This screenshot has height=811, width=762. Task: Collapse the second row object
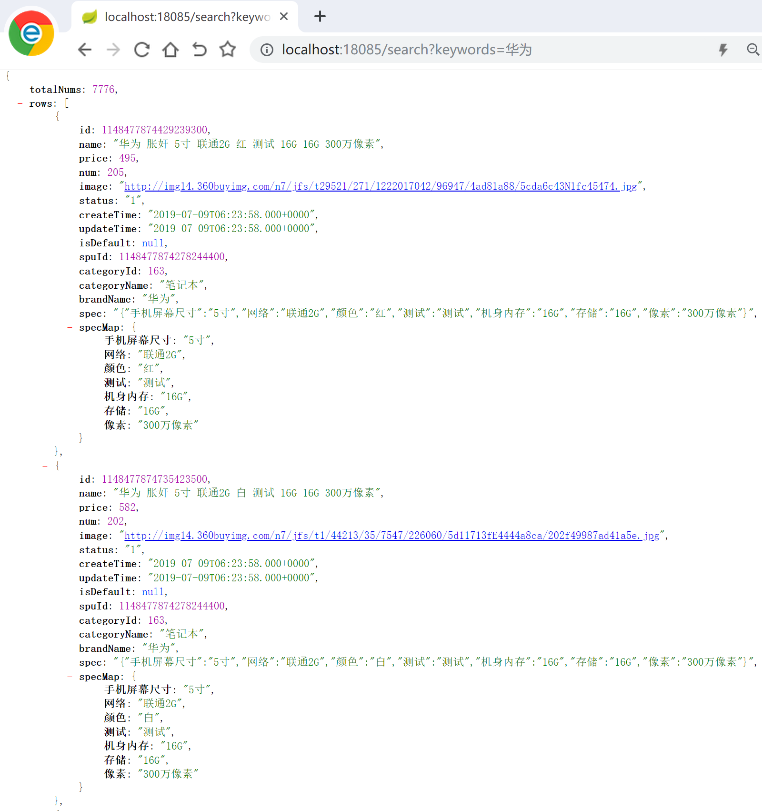45,466
